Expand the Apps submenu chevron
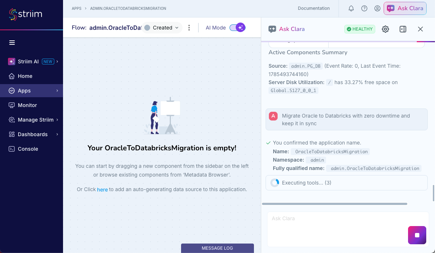This screenshot has width=435, height=253. coord(58,91)
